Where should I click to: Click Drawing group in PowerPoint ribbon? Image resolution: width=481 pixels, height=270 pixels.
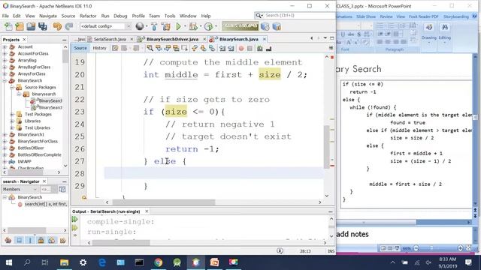tap(429, 33)
